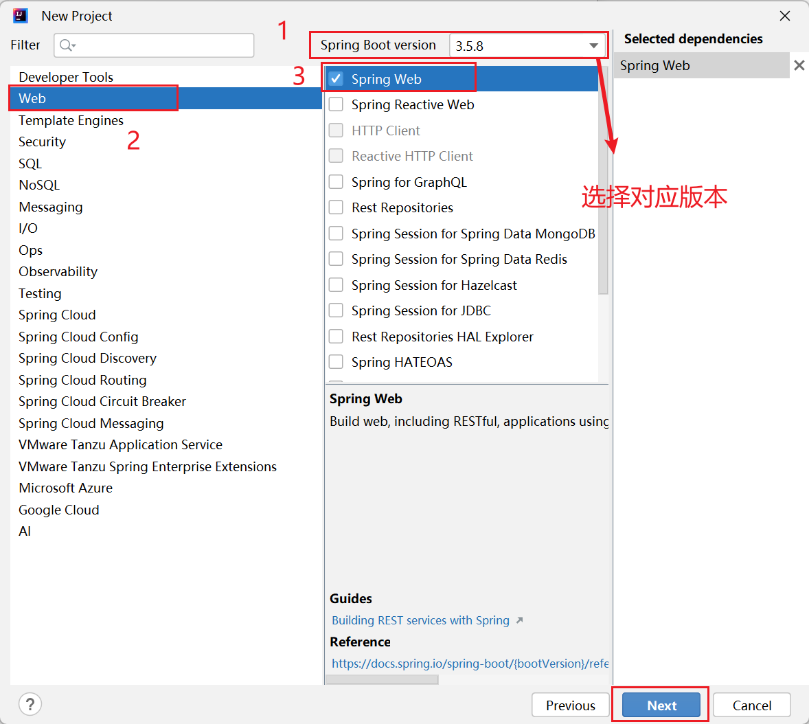Viewport: 809px width, 724px height.
Task: Select the I/O category
Action: (166, 228)
